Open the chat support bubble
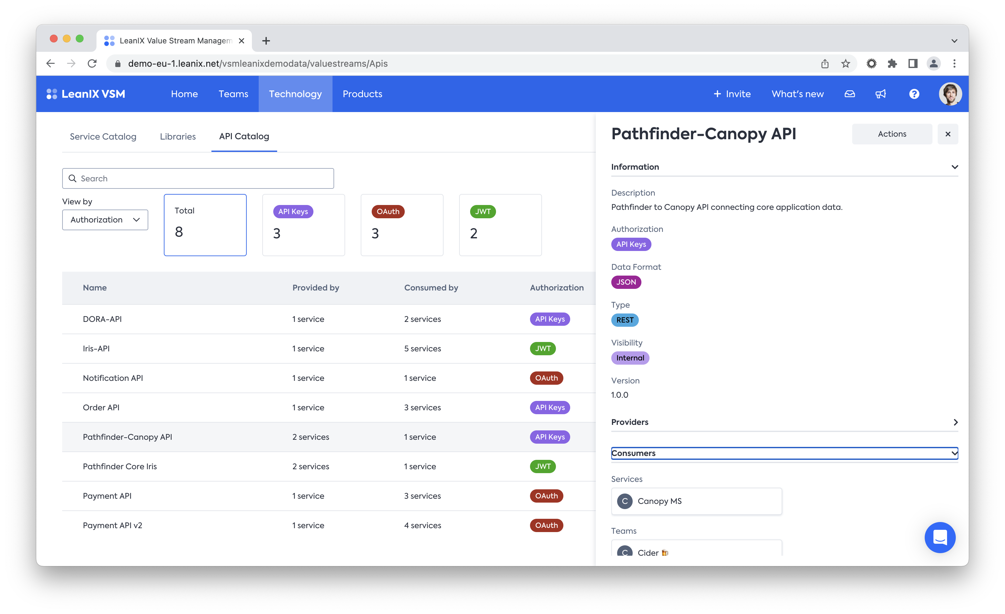The height and width of the screenshot is (614, 1005). coord(940,537)
